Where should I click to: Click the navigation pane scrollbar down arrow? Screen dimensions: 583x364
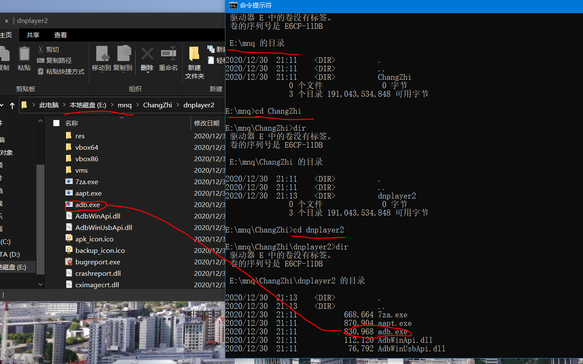click(x=41, y=284)
